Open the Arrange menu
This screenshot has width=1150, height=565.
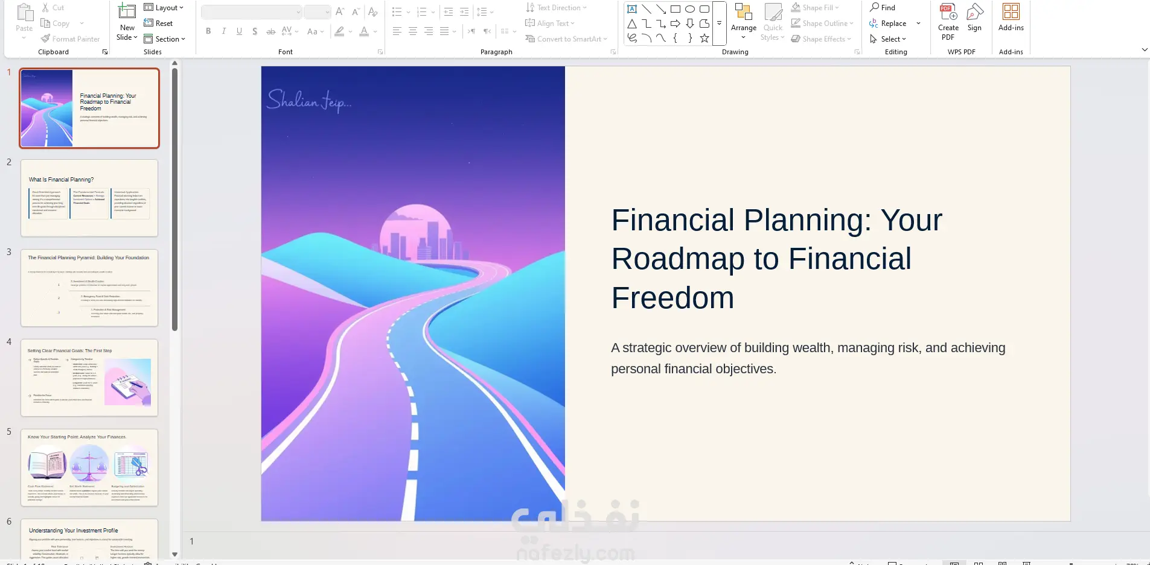[744, 22]
